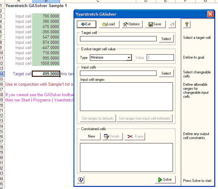The image size is (218, 189).
Task: Click the Exit button in GASolver
Action: click(x=86, y=24)
